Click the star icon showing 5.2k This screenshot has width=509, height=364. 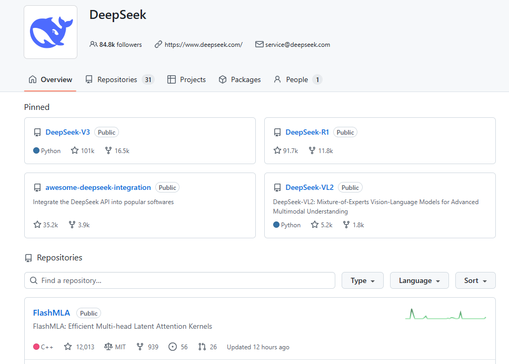(315, 225)
